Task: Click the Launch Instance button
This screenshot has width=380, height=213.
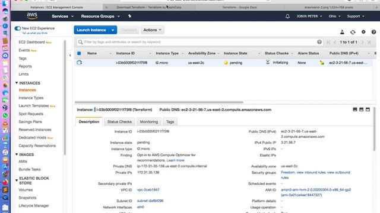Action: [91, 30]
